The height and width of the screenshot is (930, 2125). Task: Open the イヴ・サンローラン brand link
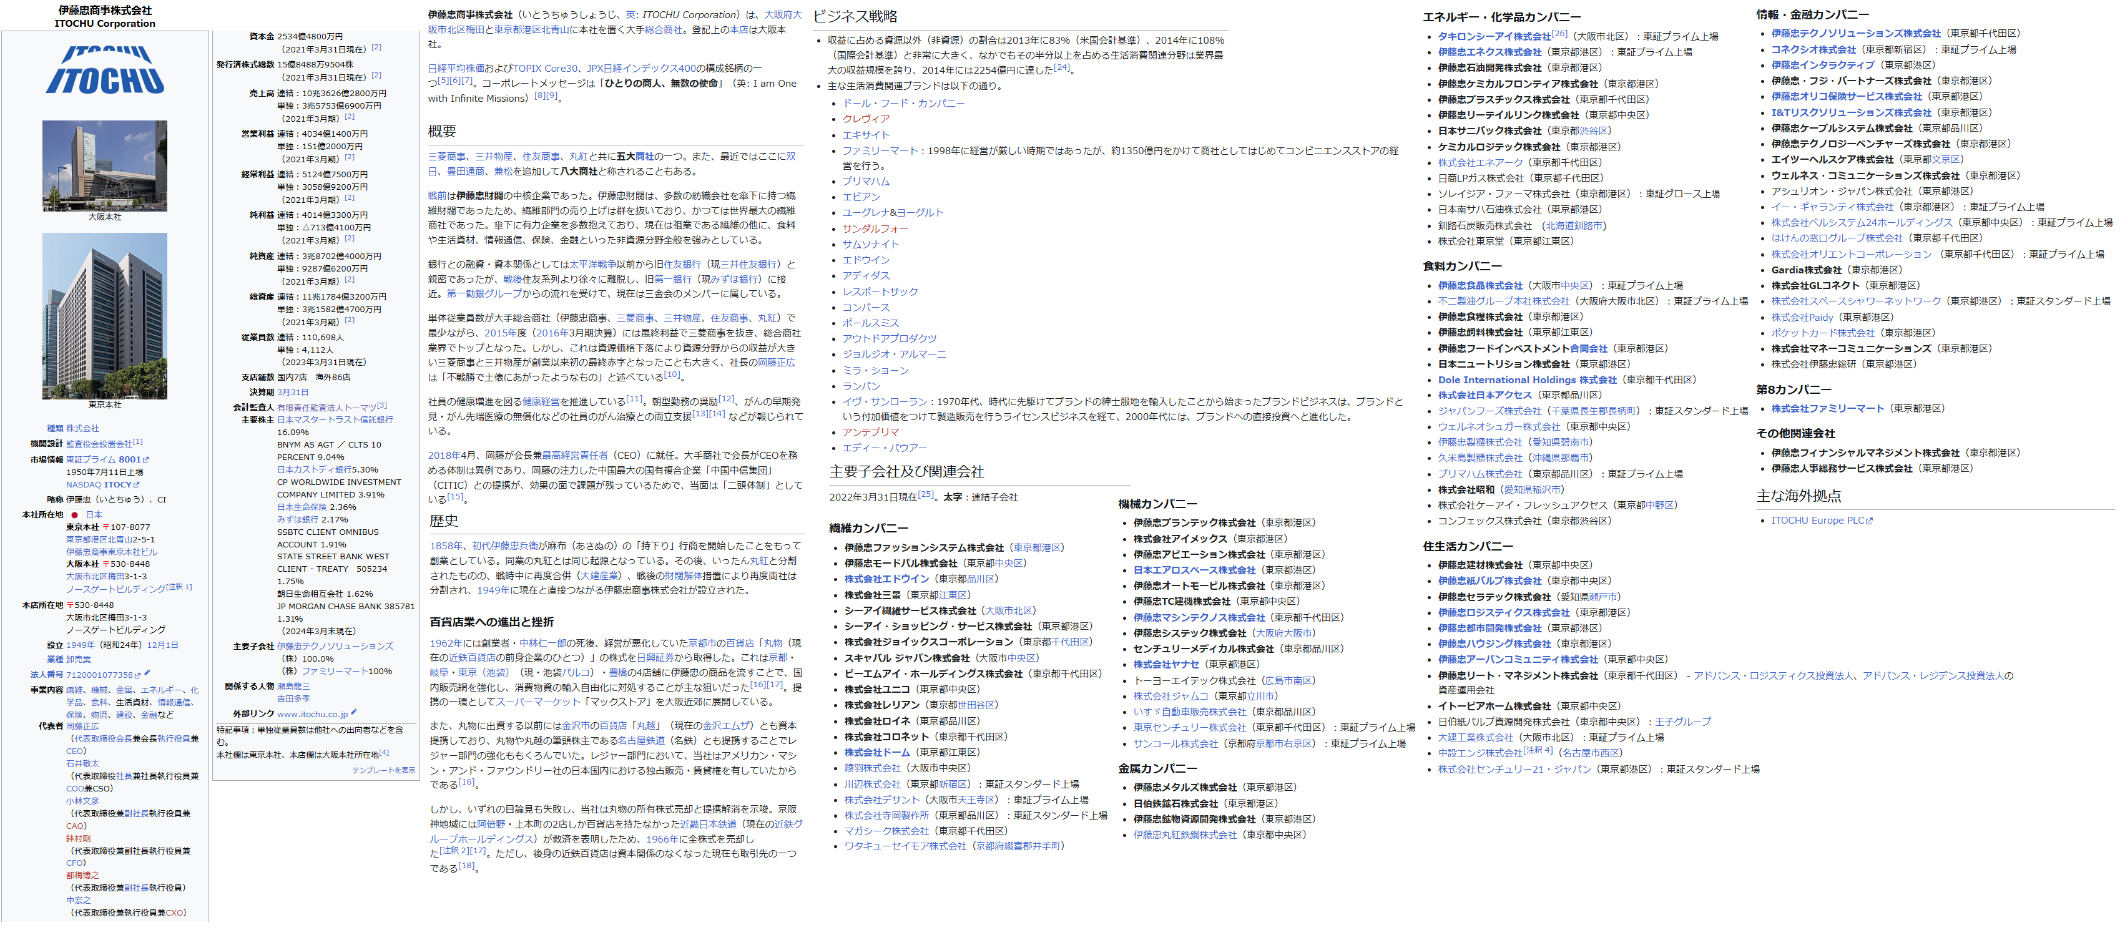885,401
